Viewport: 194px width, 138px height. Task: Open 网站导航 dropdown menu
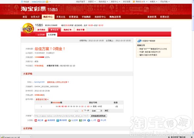(x=165, y=2)
